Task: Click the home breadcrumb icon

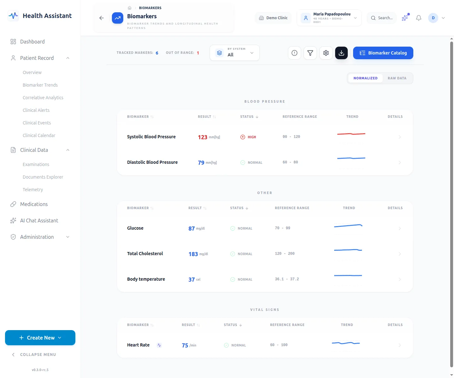Action: pyautogui.click(x=130, y=8)
